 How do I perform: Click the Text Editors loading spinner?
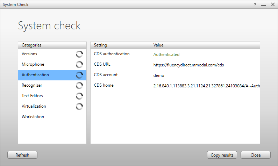tap(79, 96)
